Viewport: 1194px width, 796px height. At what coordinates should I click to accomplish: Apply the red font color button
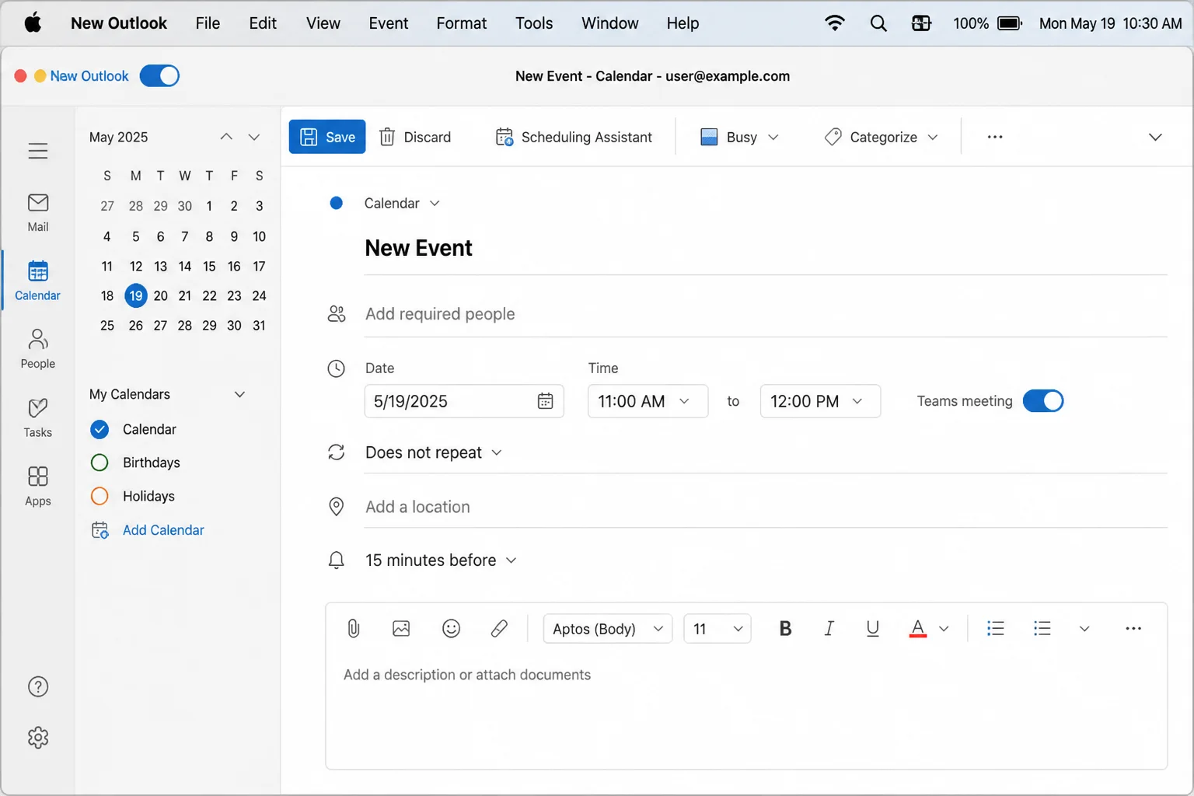(917, 628)
